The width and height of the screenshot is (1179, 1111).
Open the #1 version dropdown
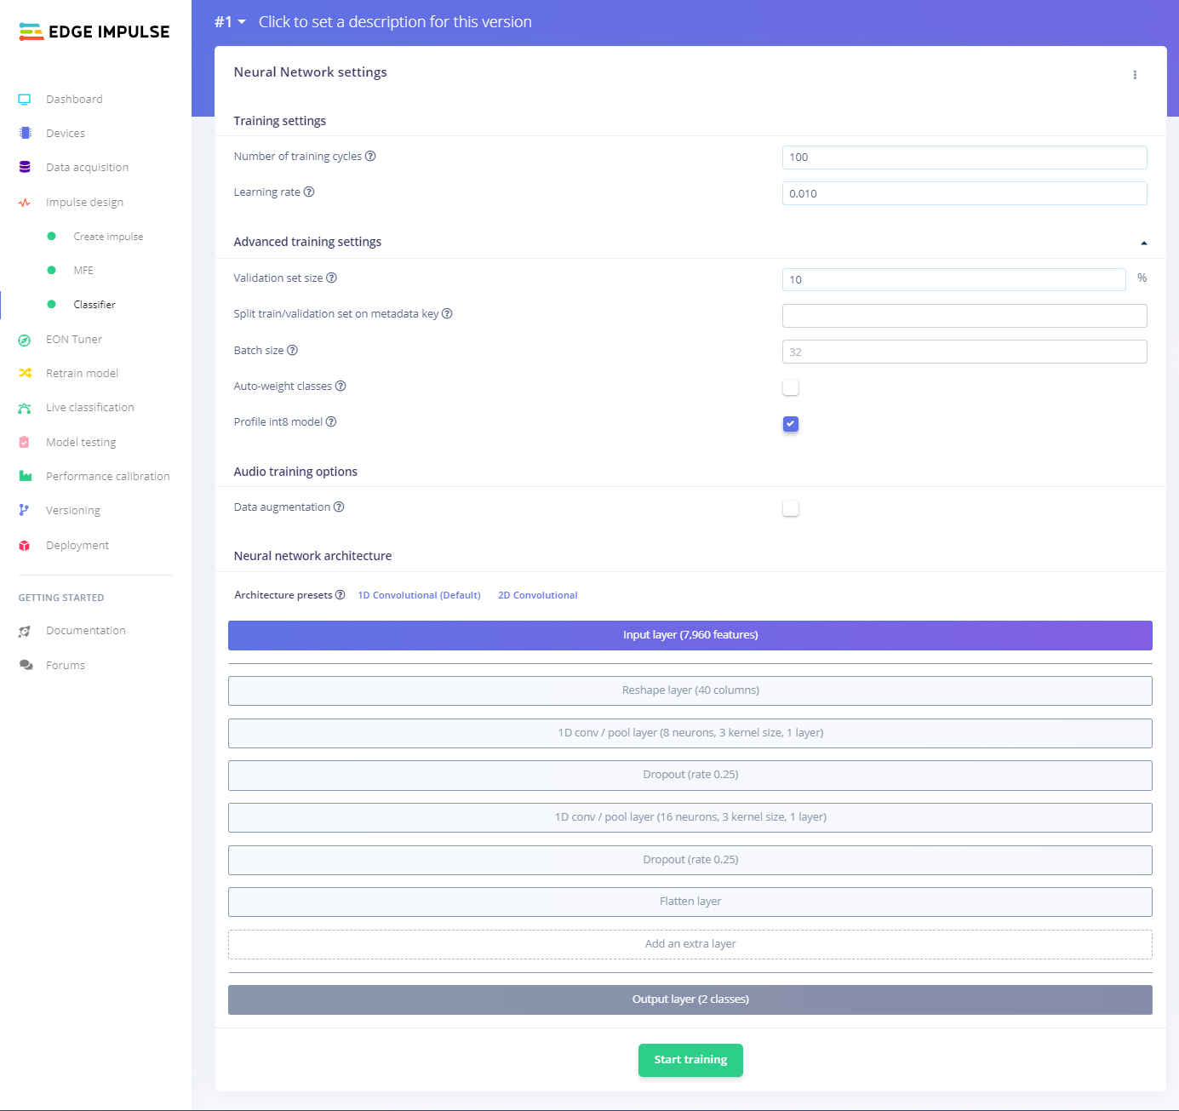230,22
